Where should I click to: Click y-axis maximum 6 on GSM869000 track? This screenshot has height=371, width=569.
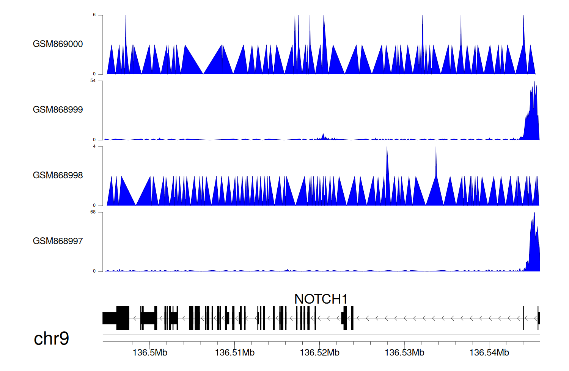[94, 15]
